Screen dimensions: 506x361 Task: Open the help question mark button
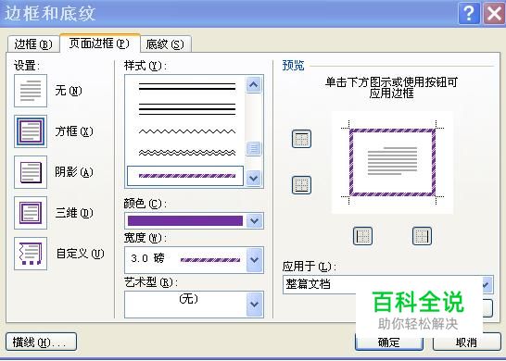click(469, 14)
